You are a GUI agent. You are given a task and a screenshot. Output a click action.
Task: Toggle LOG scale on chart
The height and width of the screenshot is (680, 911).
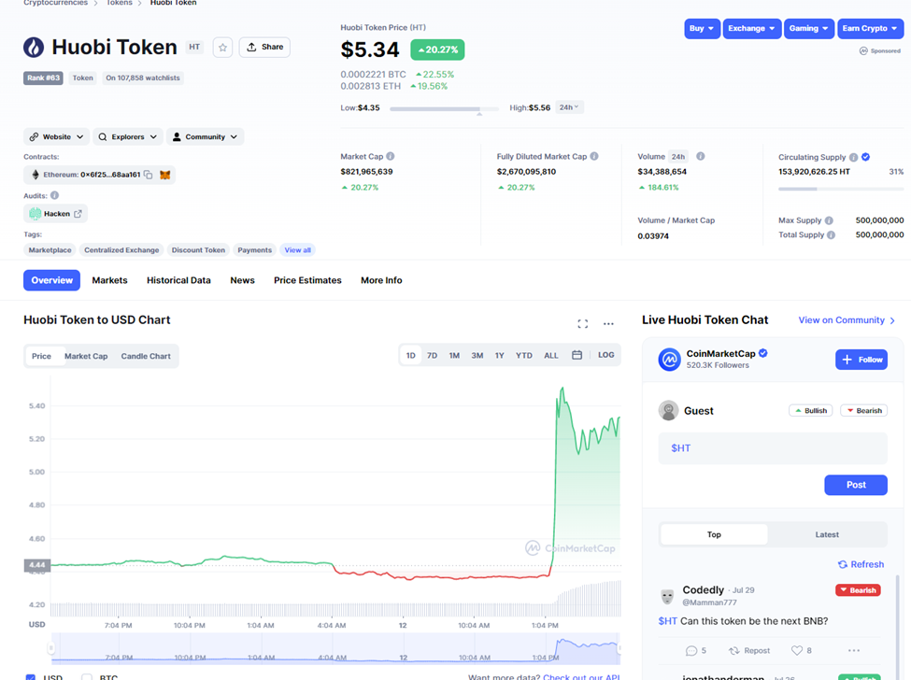606,355
